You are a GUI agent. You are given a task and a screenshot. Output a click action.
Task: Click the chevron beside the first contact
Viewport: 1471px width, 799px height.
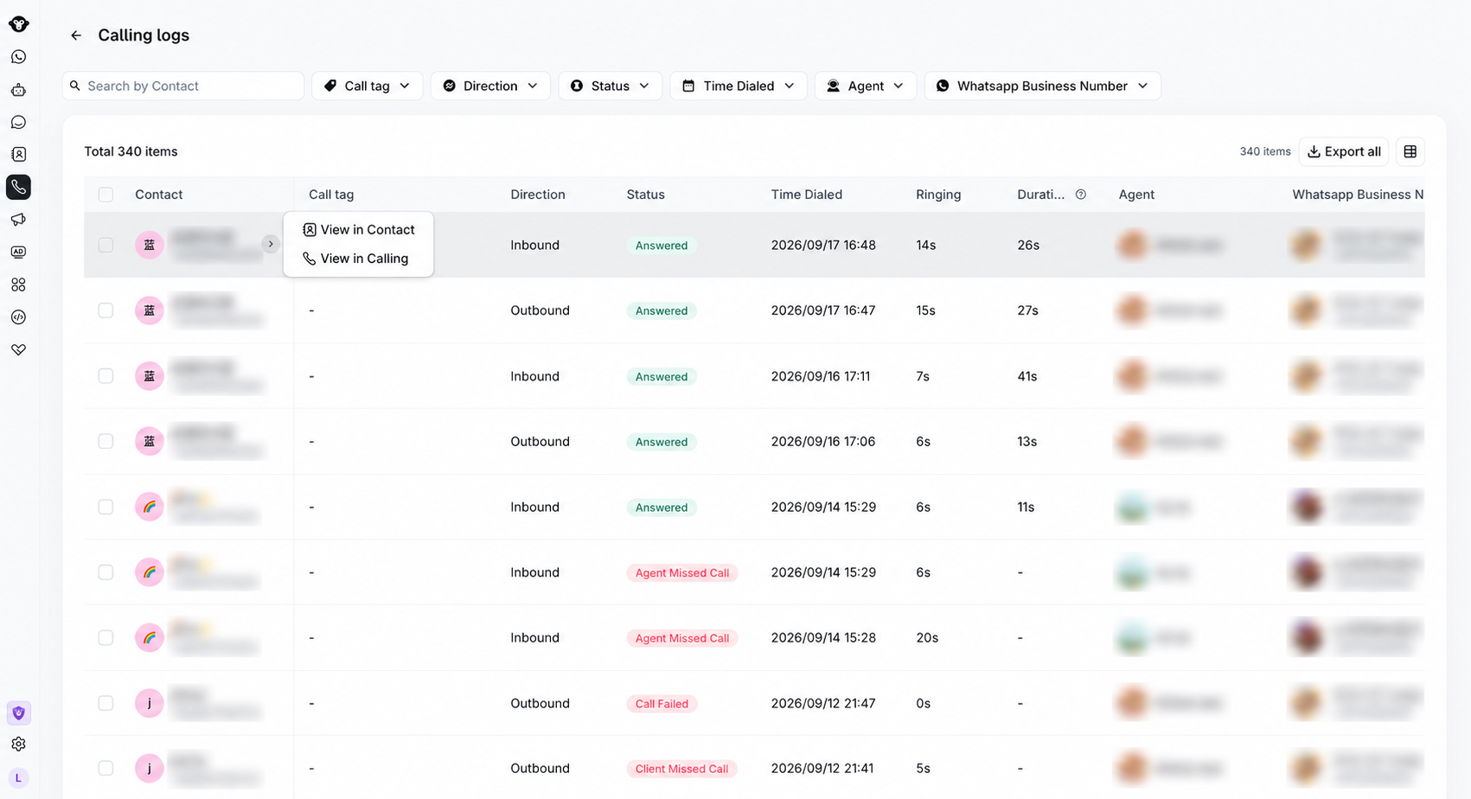click(271, 245)
